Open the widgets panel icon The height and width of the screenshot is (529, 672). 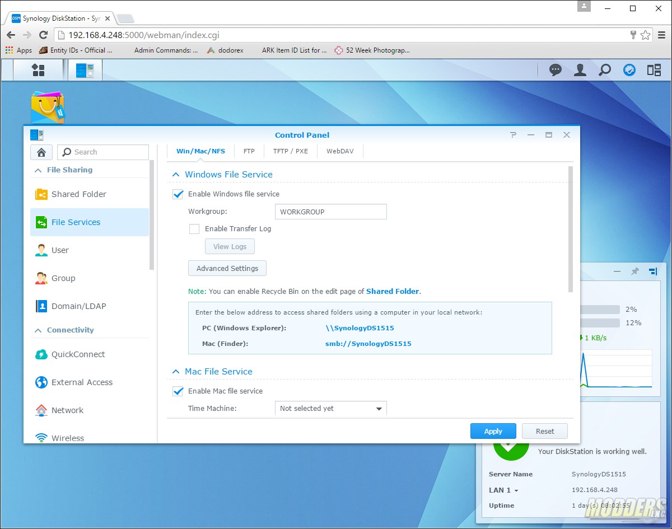pos(654,70)
